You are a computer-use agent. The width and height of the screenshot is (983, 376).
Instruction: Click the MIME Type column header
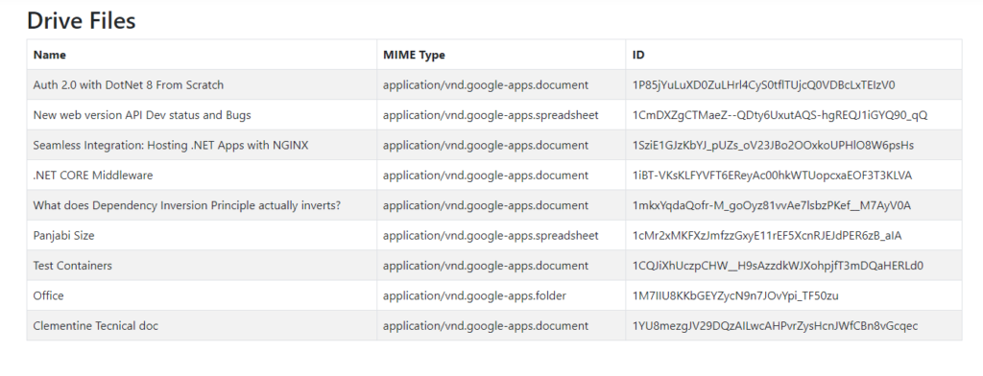[414, 55]
